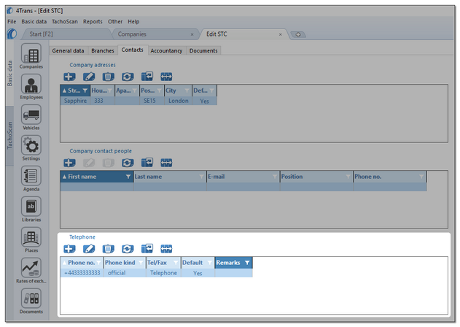Open the Vehicles sidebar module
The width and height of the screenshot is (460, 327).
31,118
